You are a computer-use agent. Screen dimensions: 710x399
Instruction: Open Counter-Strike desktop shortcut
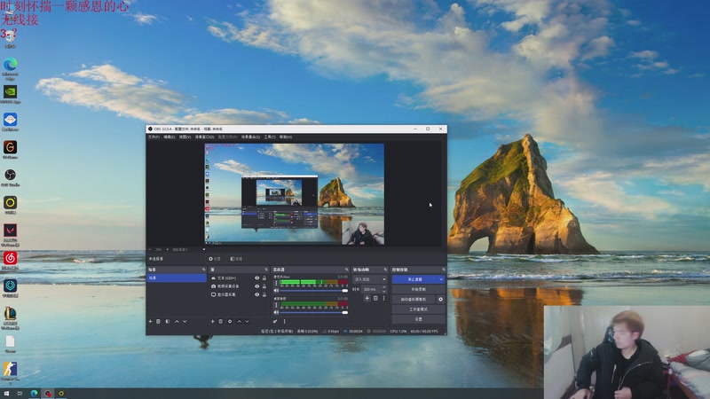pyautogui.click(x=10, y=372)
